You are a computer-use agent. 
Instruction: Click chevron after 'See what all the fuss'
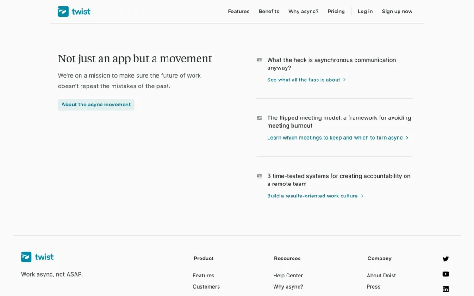tap(344, 80)
